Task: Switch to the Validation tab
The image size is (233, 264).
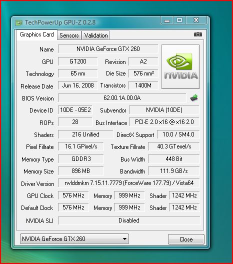Action: tap(96, 35)
